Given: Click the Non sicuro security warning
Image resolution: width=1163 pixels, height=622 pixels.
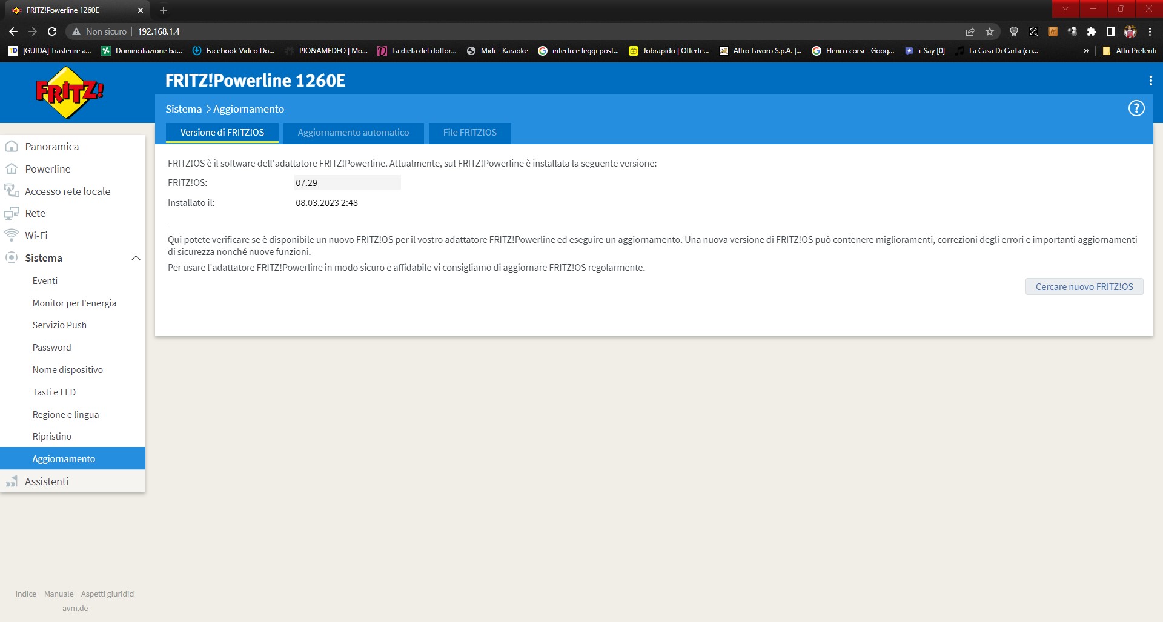Looking at the screenshot, I should pyautogui.click(x=99, y=31).
